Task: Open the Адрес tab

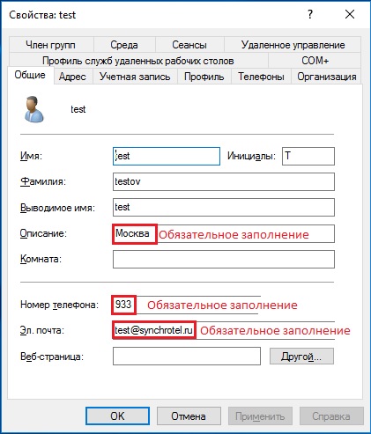Action: point(72,77)
